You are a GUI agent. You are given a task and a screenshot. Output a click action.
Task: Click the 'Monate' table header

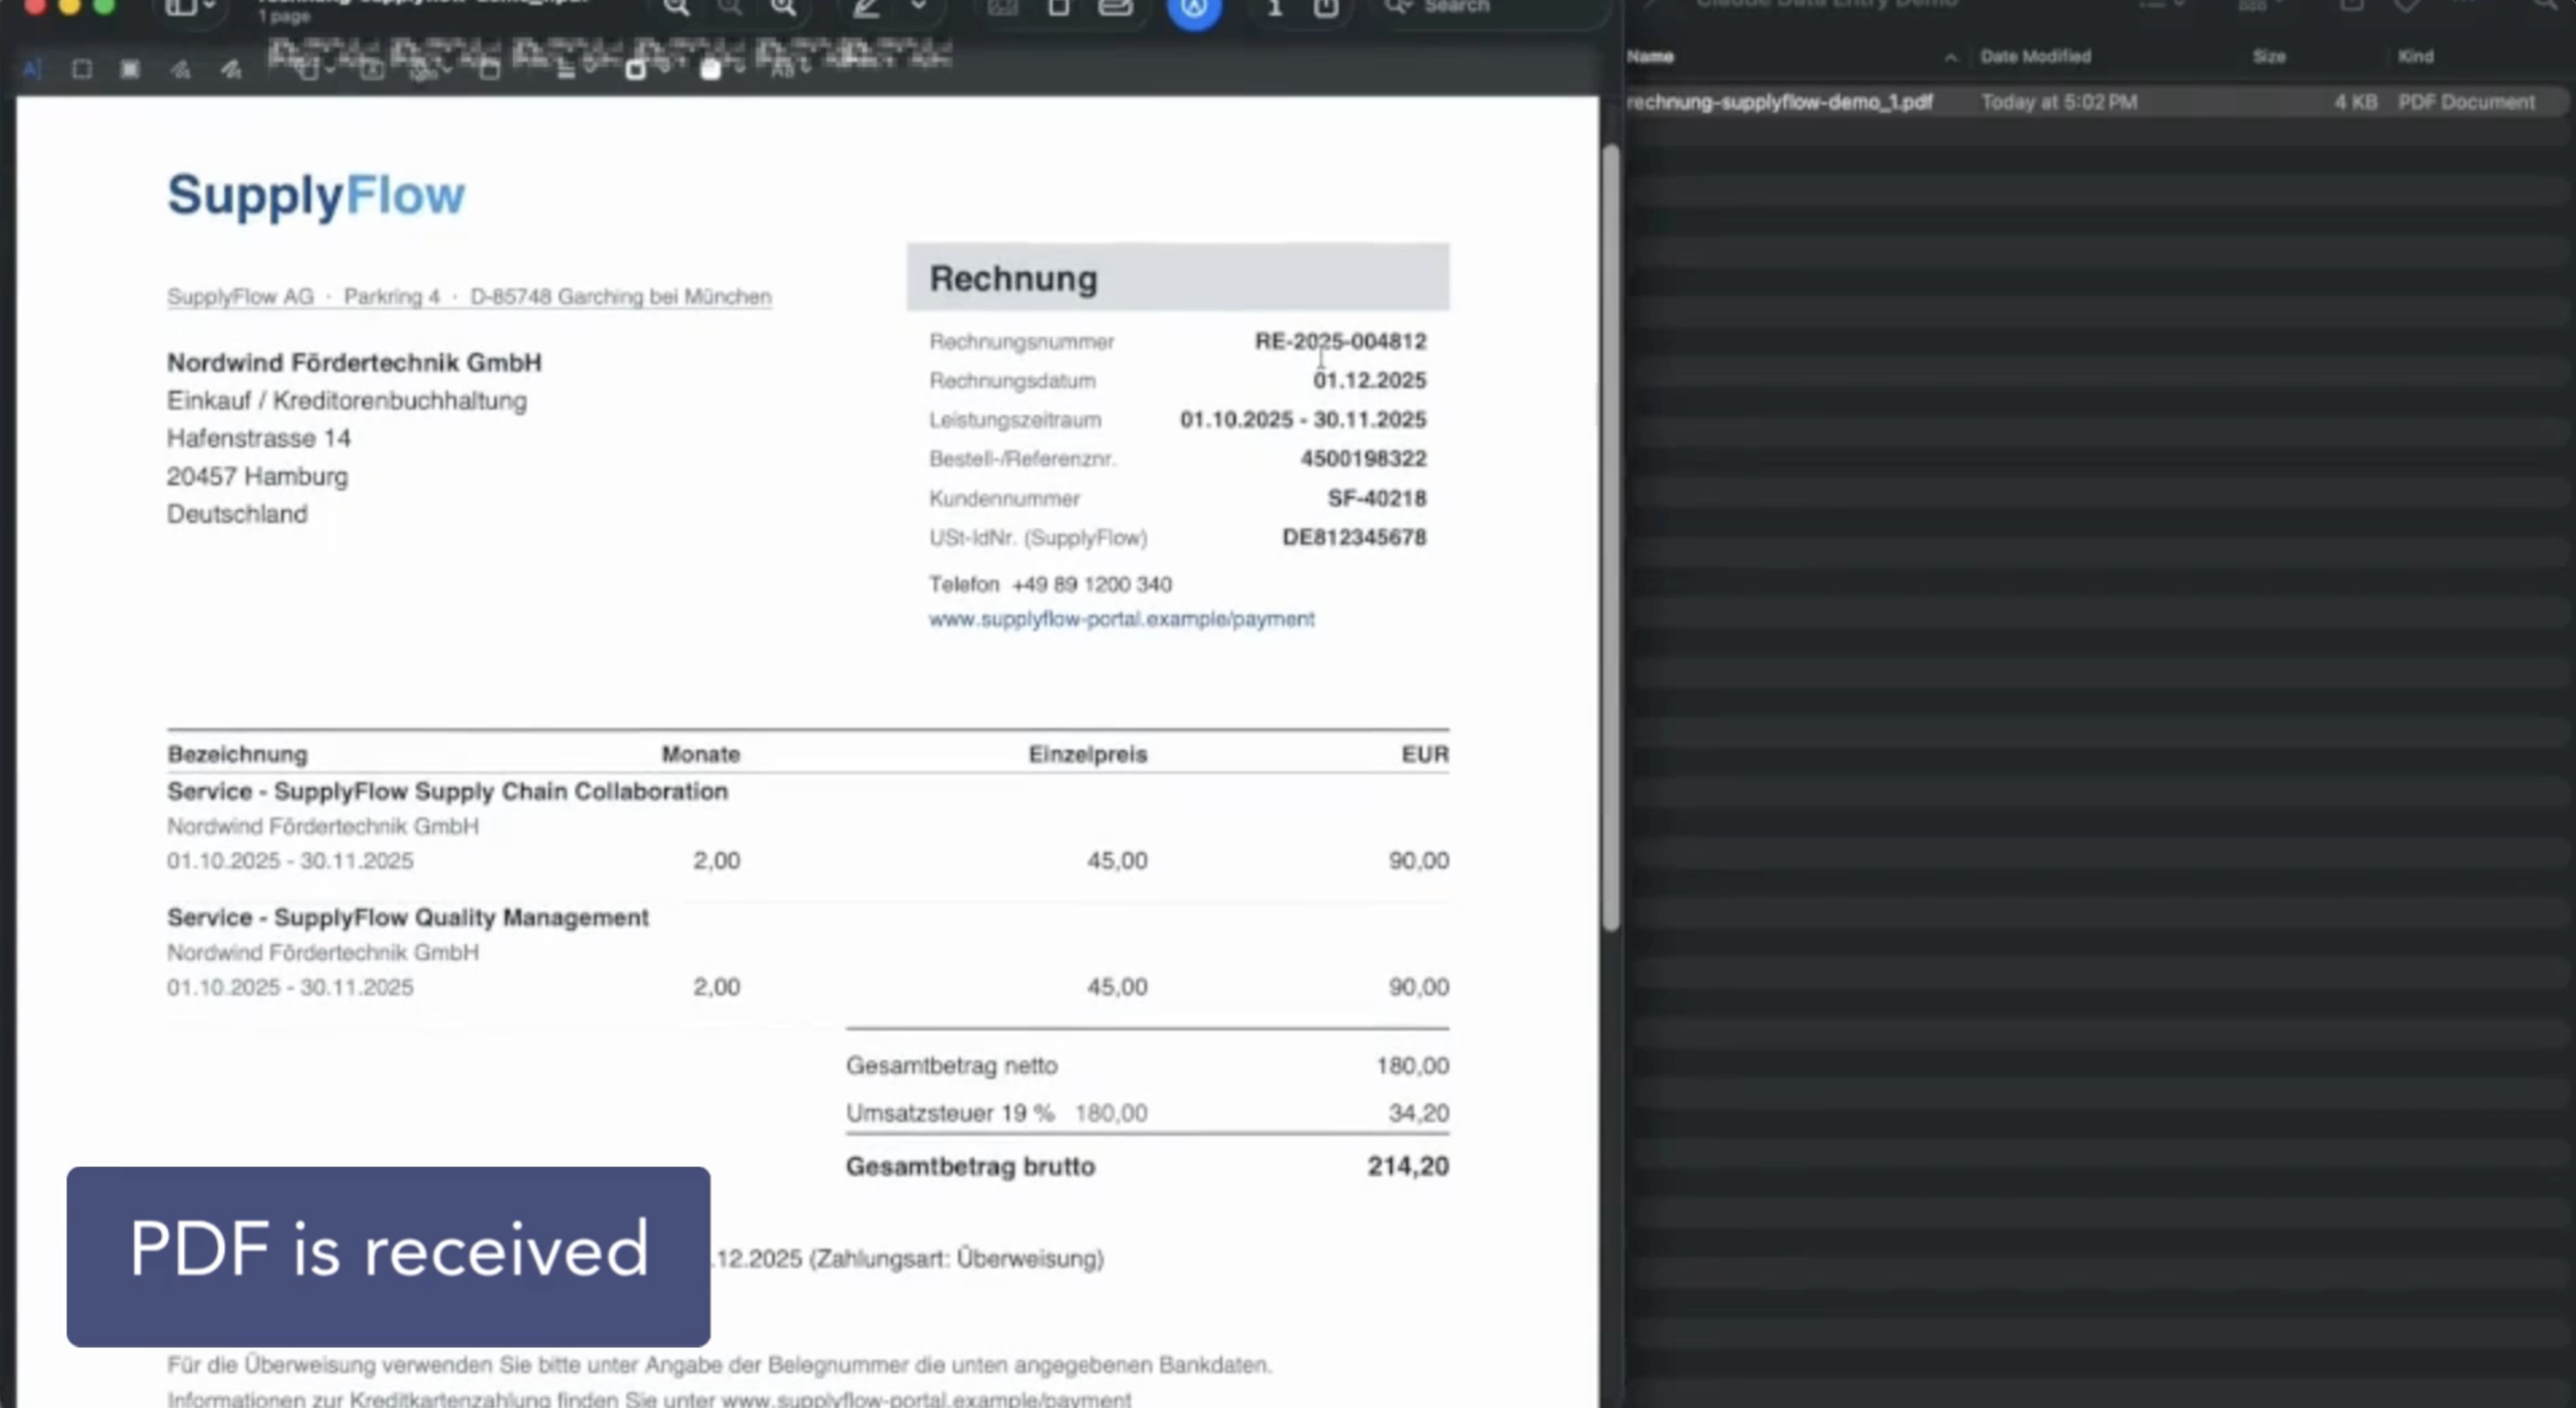(700, 754)
